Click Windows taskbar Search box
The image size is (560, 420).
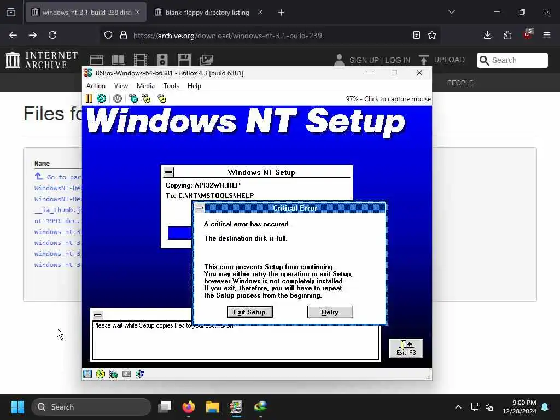91,407
